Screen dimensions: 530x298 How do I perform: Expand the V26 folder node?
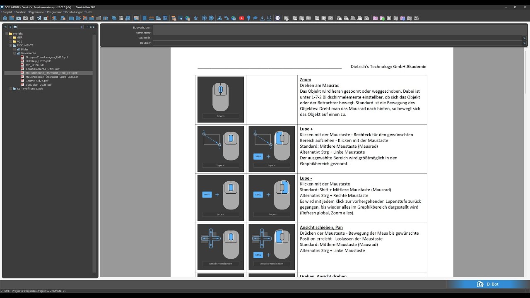10,41
